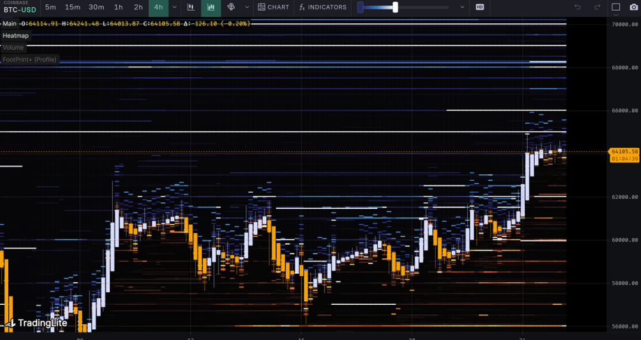Click the heatmap intensity slider's right handle
Screen dimensions: 641x340
point(395,7)
